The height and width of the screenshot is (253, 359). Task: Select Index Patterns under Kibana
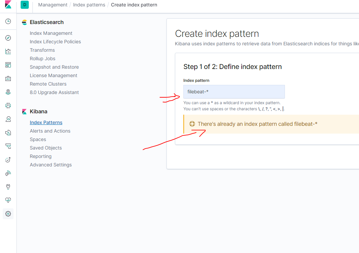[46, 122]
